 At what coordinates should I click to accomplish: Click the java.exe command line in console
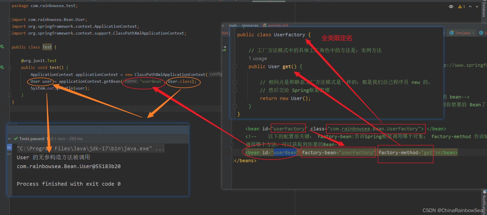point(91,148)
